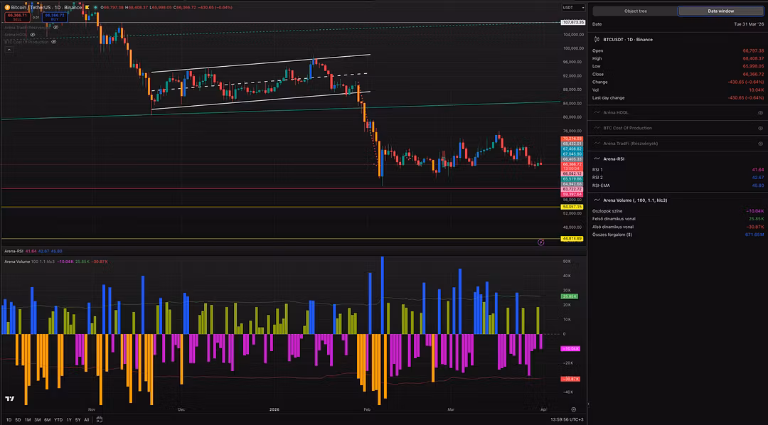
Task: Open the go to date calendar icon
Action: point(100,419)
